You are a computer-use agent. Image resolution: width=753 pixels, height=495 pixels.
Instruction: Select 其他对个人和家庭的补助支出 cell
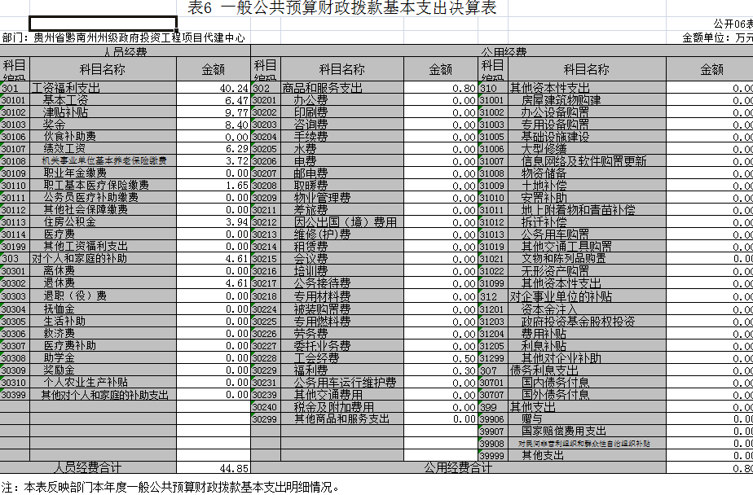(103, 395)
